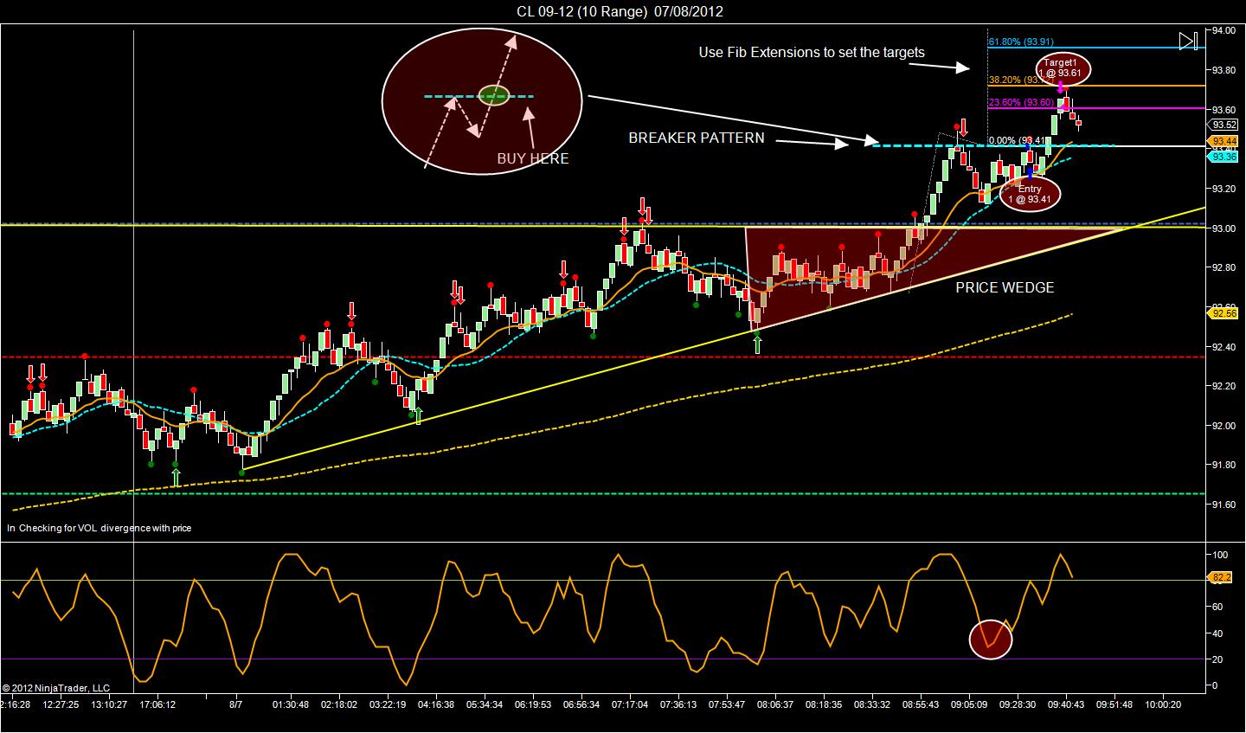Viewport: 1246px width, 733px height.
Task: Select 'Use Fib Extensions to set the targets' text
Action: click(x=812, y=52)
